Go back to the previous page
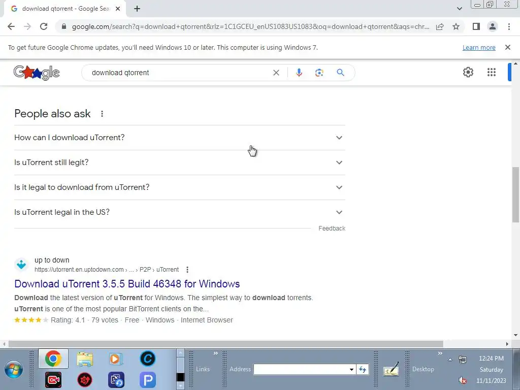The height and width of the screenshot is (390, 520). tap(11, 26)
